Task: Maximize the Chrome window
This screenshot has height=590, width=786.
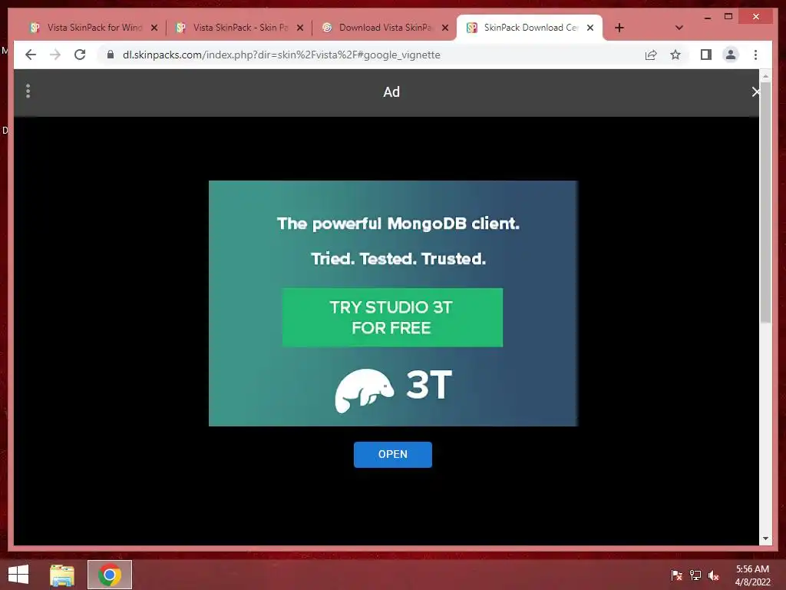Action: tap(728, 17)
